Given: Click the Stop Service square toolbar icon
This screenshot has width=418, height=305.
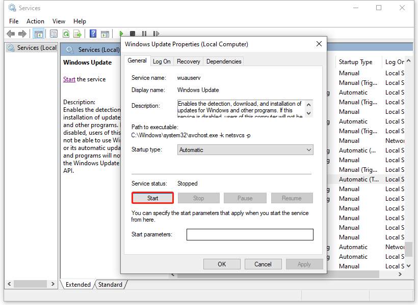Looking at the screenshot, I should 133,34.
